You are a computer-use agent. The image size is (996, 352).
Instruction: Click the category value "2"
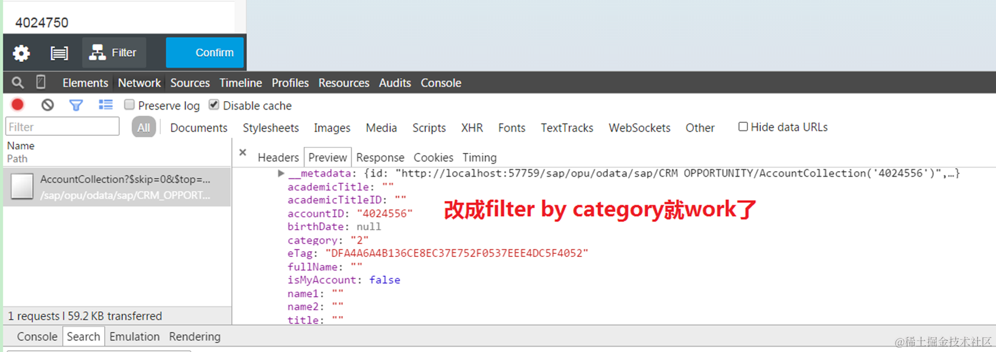pos(359,240)
